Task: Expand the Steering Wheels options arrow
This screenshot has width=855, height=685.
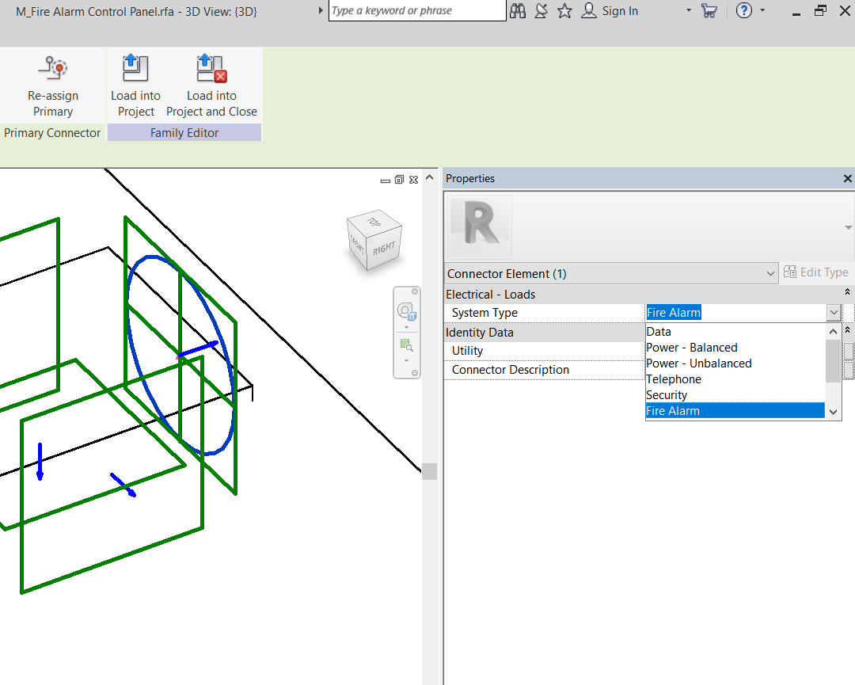Action: [406, 327]
